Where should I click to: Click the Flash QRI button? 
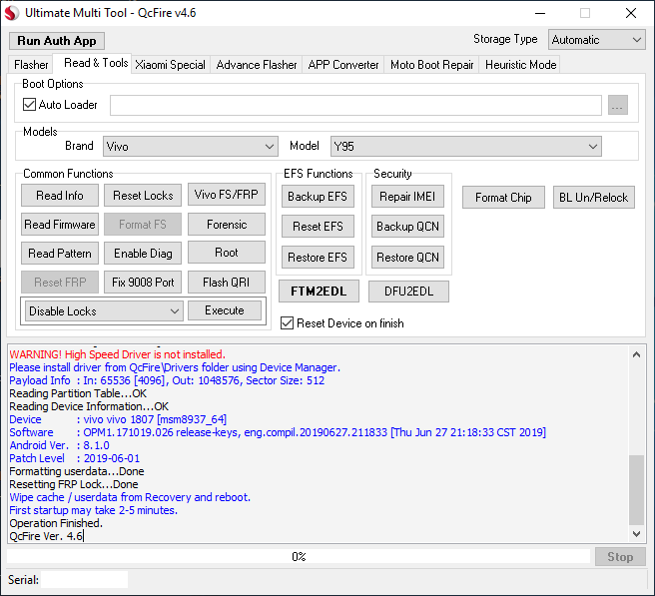pyautogui.click(x=227, y=283)
